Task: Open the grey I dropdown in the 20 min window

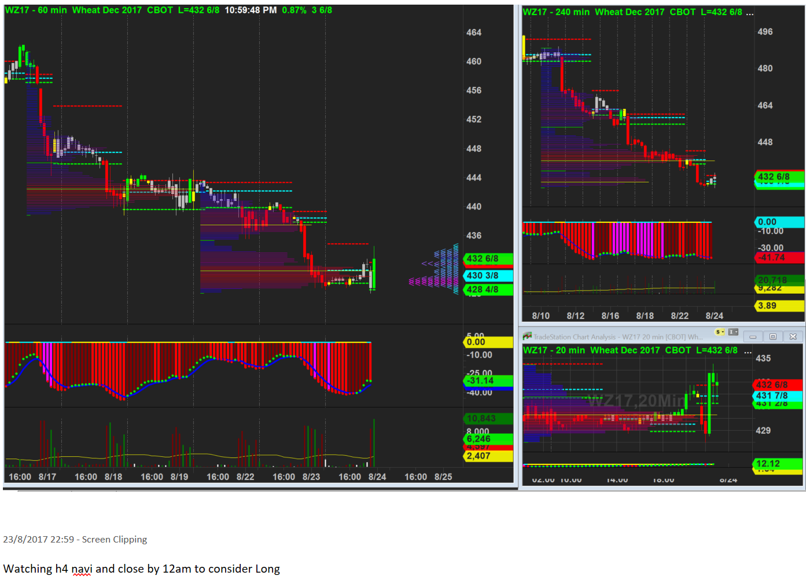Action: coord(733,332)
